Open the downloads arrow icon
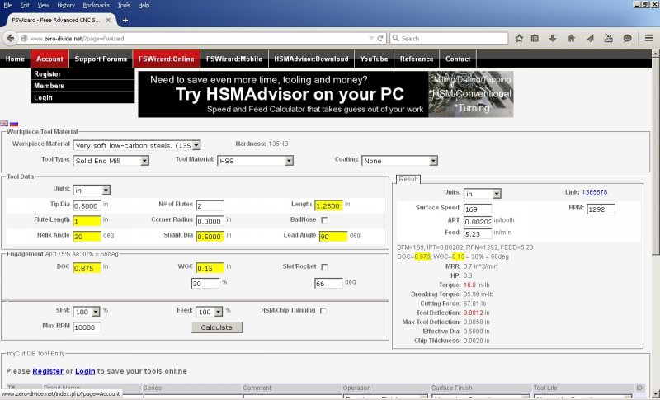The width and height of the screenshot is (660, 400). 554,38
